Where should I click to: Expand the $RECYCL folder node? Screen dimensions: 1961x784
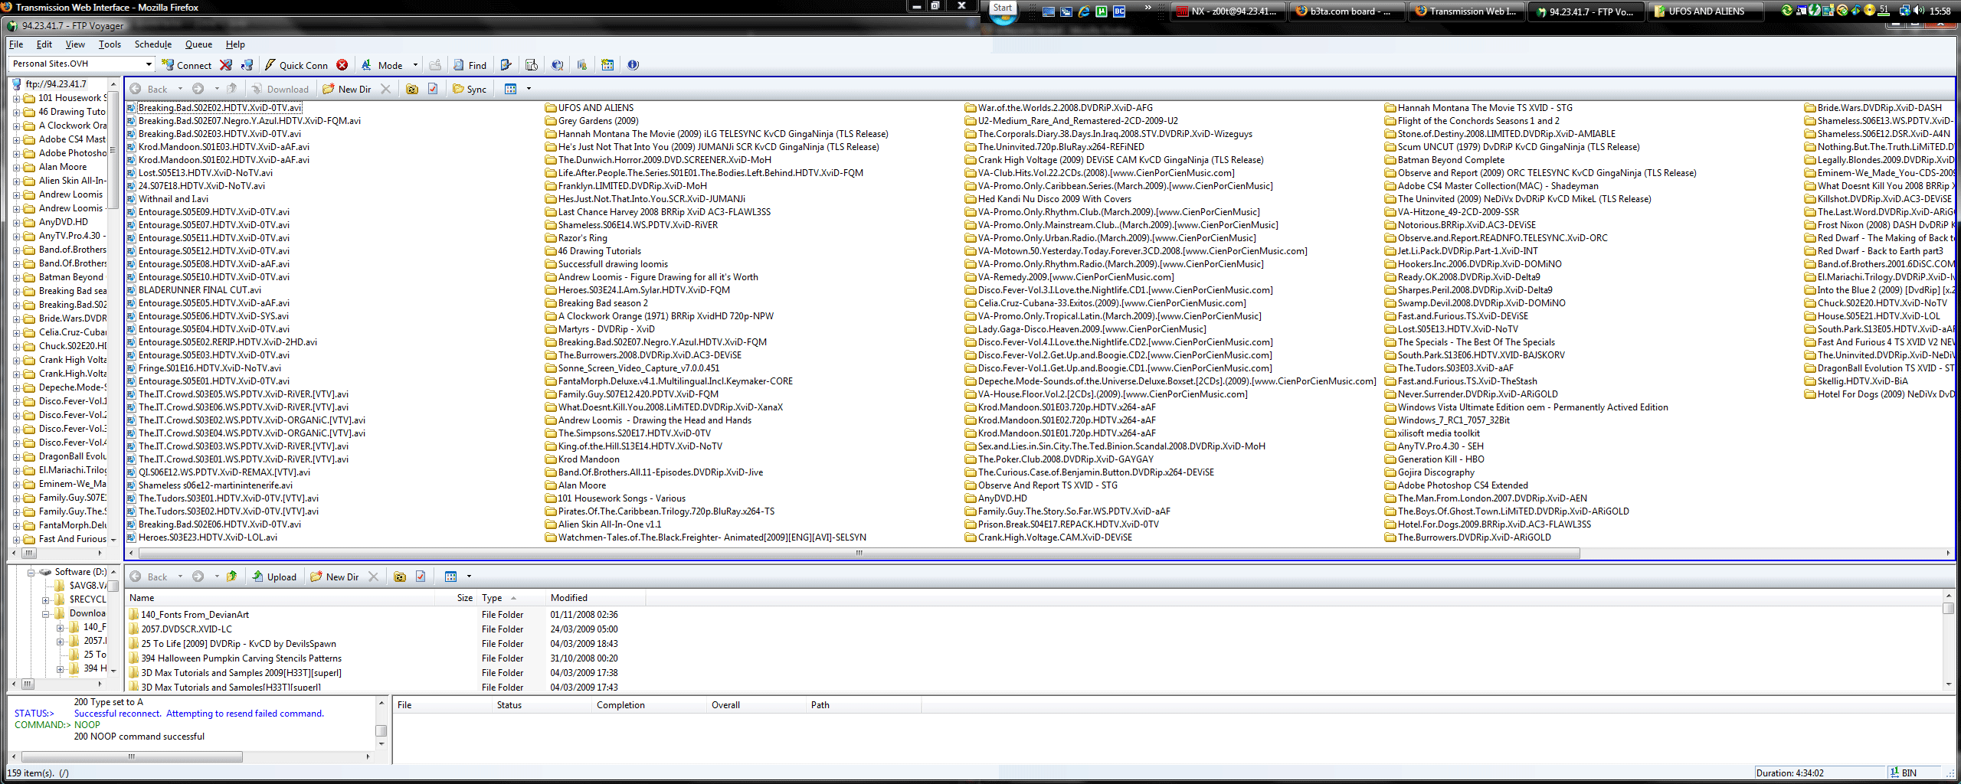(45, 599)
